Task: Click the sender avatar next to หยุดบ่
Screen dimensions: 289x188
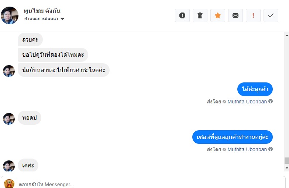Action: click(9, 118)
